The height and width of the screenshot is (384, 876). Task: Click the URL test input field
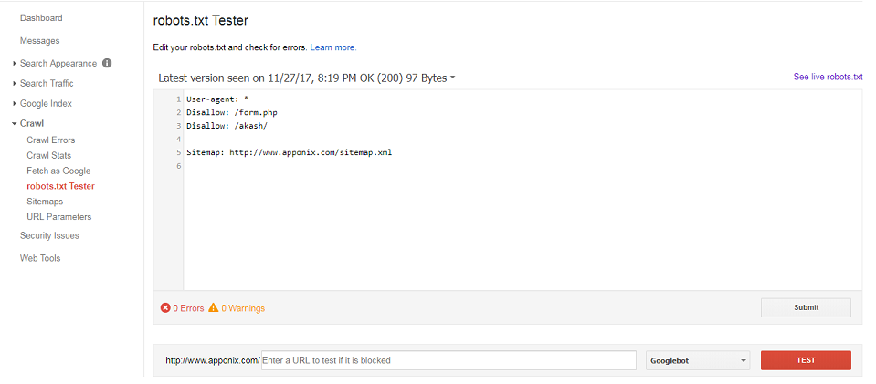pos(449,360)
